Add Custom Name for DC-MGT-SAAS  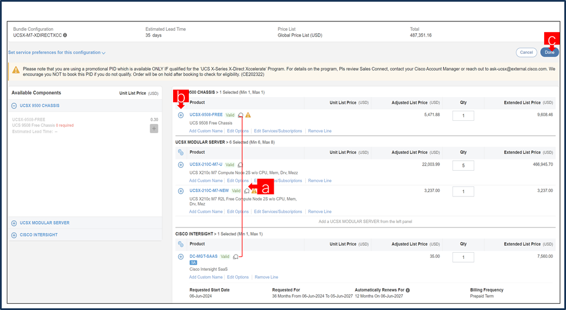click(x=206, y=277)
